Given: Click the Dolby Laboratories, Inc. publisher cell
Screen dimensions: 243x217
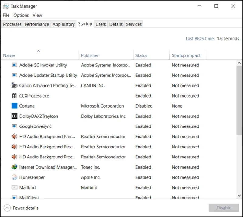Looking at the screenshot, I should pos(104,116).
